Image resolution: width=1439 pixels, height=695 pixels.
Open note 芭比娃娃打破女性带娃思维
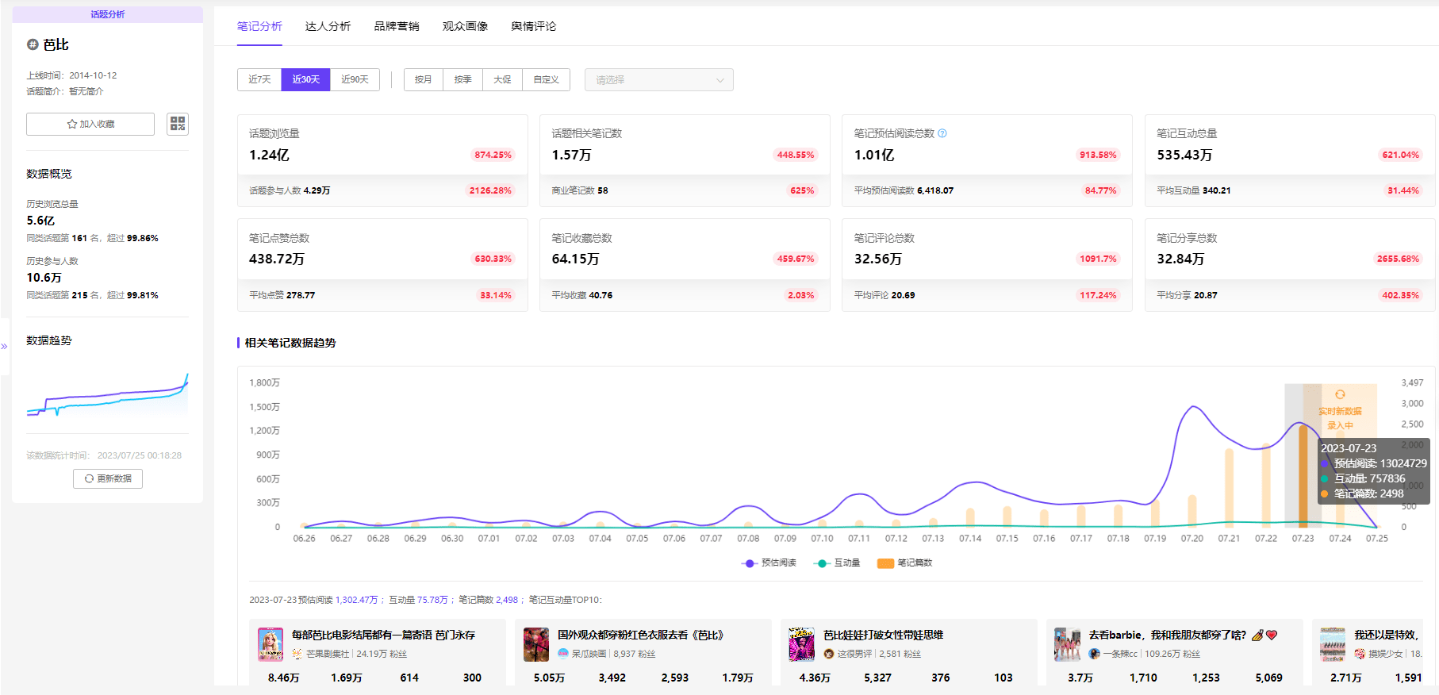pyautogui.click(x=883, y=635)
